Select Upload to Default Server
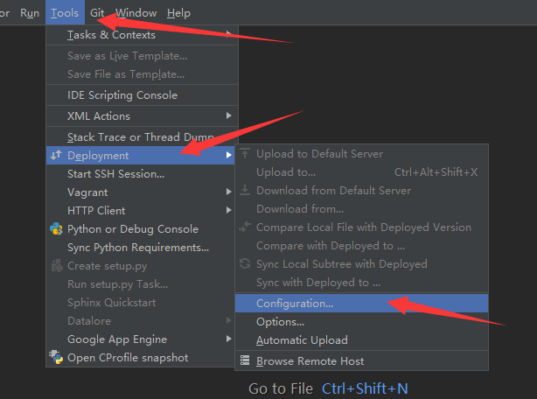537x399 pixels. tap(362, 154)
